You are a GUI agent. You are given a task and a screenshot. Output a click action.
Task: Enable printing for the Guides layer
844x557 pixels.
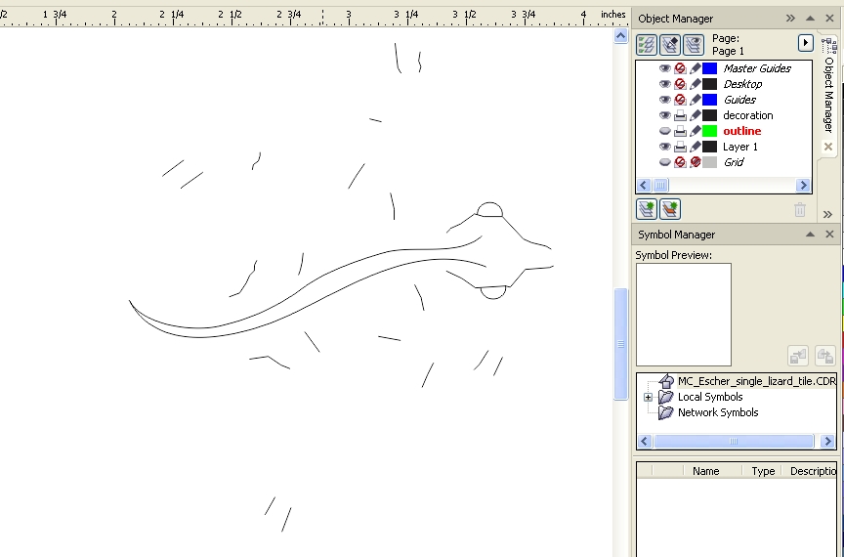pos(680,100)
